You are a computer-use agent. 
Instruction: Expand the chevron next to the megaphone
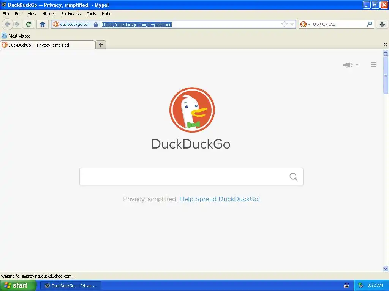[x=357, y=65]
